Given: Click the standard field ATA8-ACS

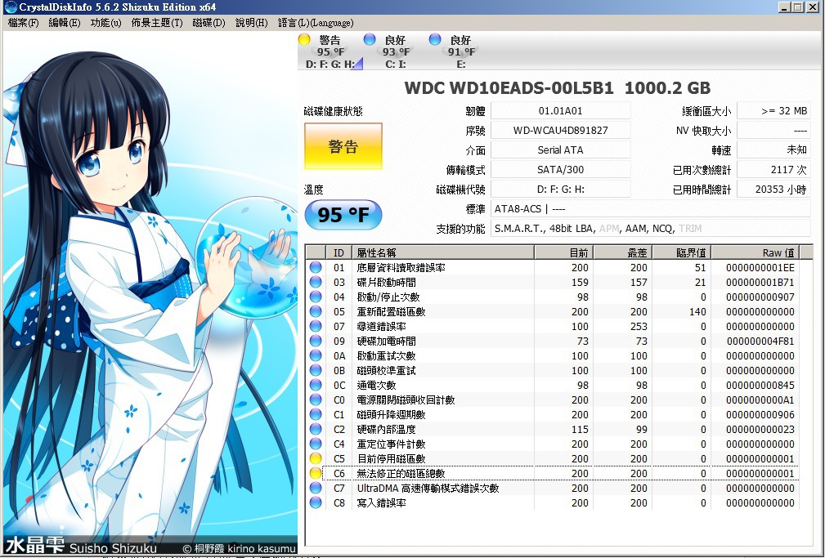Looking at the screenshot, I should 650,209.
